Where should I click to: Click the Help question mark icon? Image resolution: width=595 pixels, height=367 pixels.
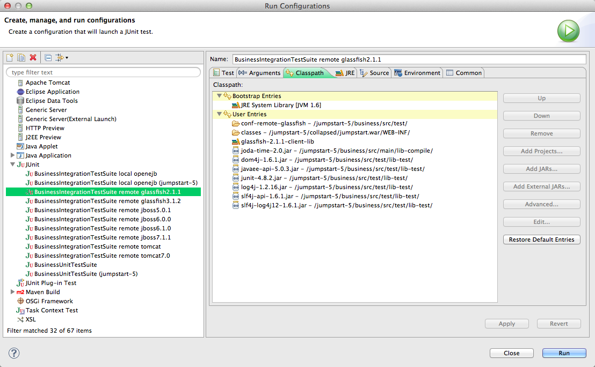point(14,353)
